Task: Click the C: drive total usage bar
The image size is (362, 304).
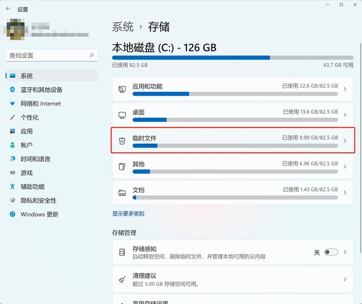Action: tap(232, 58)
